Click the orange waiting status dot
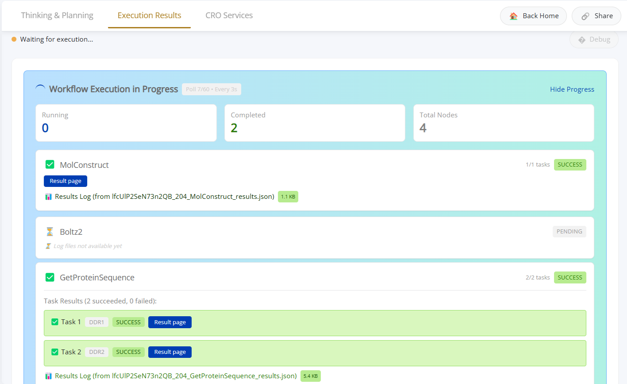Screen dimensions: 627x384 14,39
